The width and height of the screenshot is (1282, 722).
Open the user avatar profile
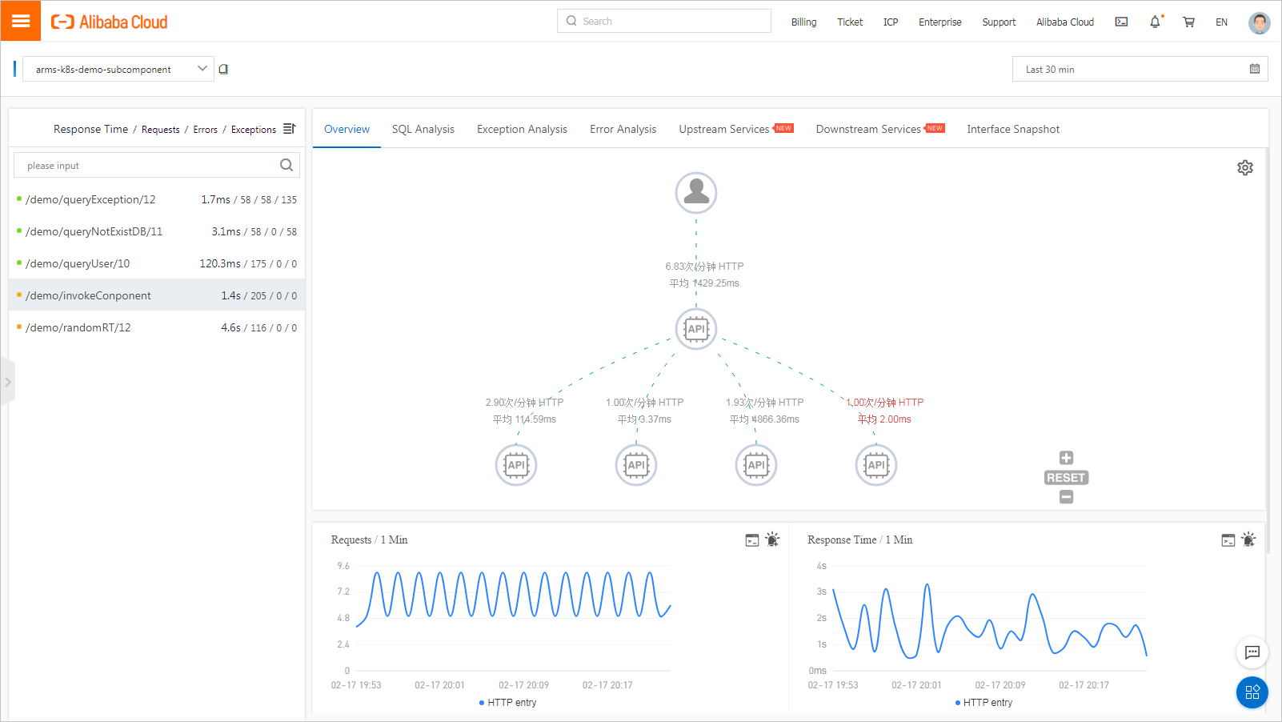coord(1259,22)
